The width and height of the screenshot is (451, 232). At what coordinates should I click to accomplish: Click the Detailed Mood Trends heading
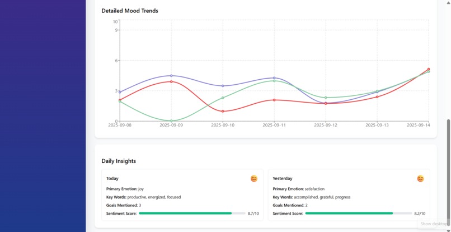pyautogui.click(x=130, y=11)
